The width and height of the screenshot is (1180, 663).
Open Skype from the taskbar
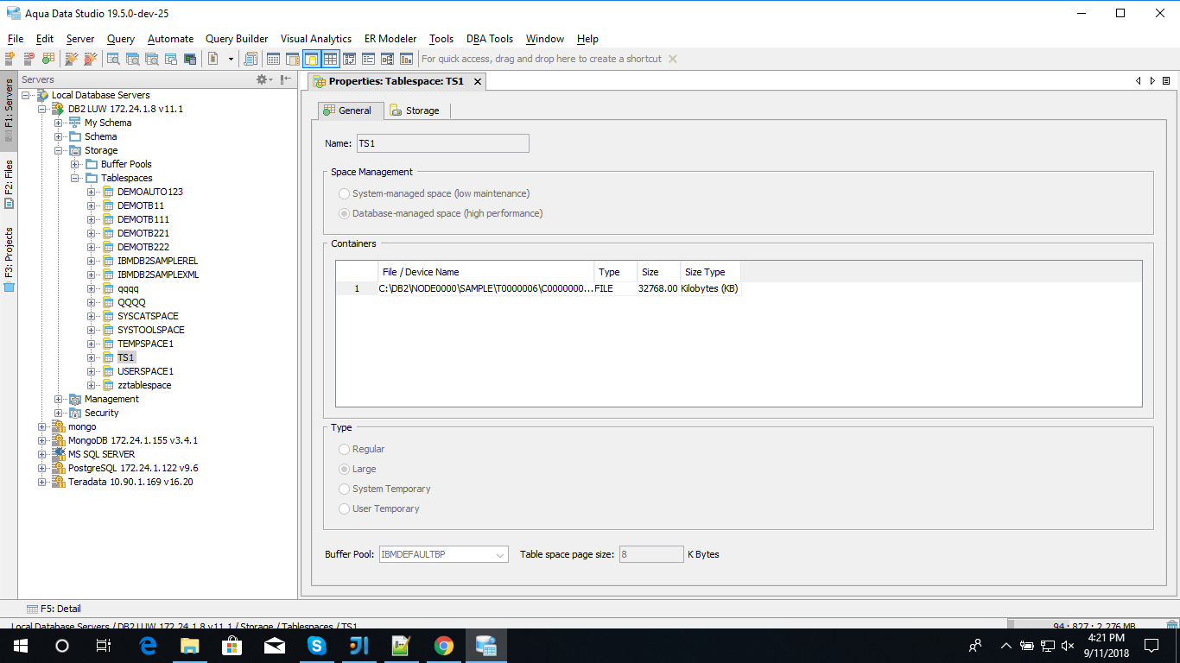[x=316, y=646]
